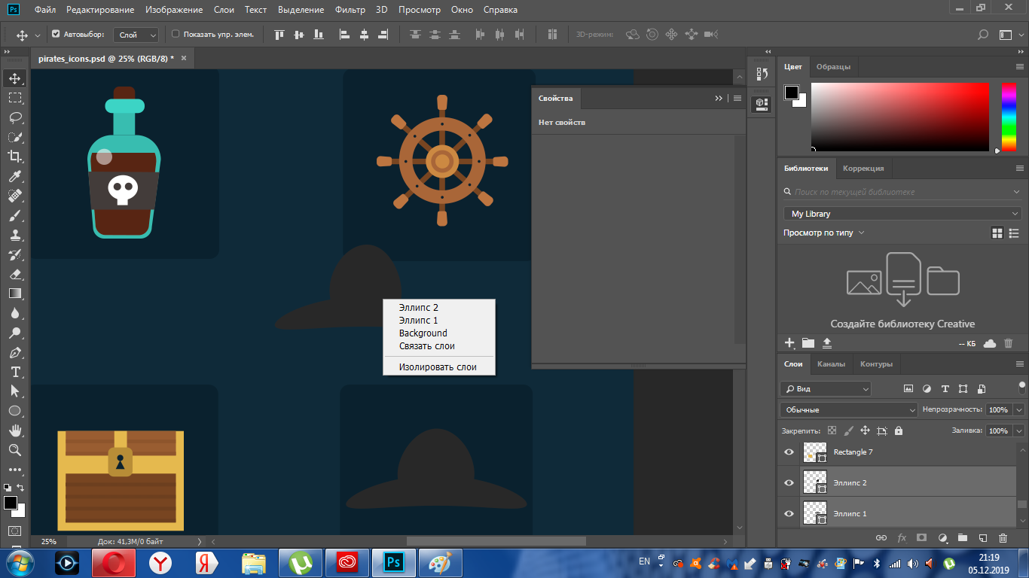This screenshot has height=578, width=1029.
Task: Open the Обычные blend mode dropdown
Action: point(848,410)
